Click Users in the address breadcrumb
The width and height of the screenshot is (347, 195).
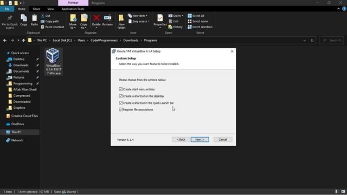click(x=81, y=41)
